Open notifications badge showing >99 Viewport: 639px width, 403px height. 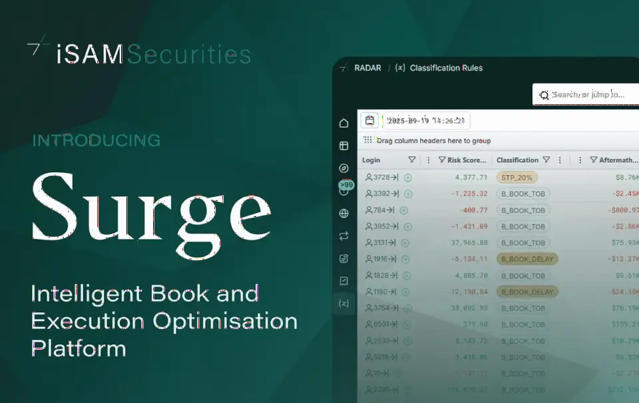[346, 186]
